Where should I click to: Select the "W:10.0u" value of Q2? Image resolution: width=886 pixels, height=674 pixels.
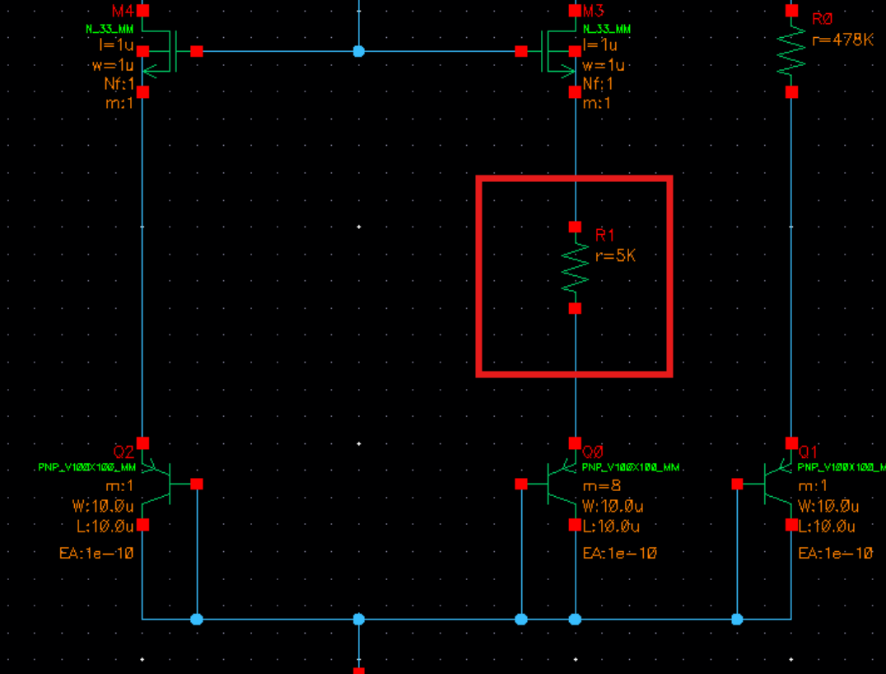click(x=104, y=506)
